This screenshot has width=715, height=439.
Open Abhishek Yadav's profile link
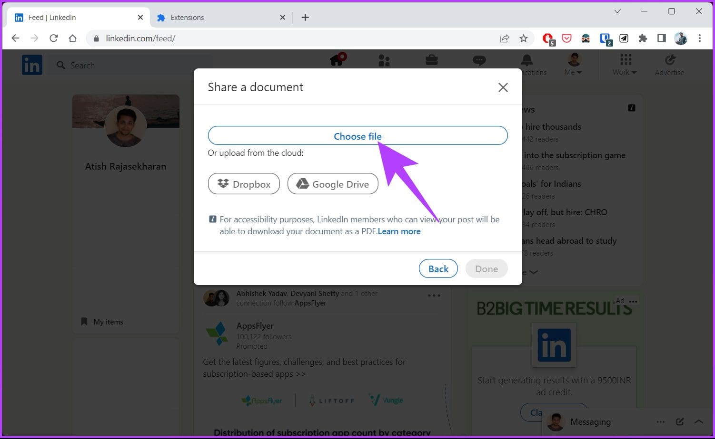pyautogui.click(x=261, y=294)
